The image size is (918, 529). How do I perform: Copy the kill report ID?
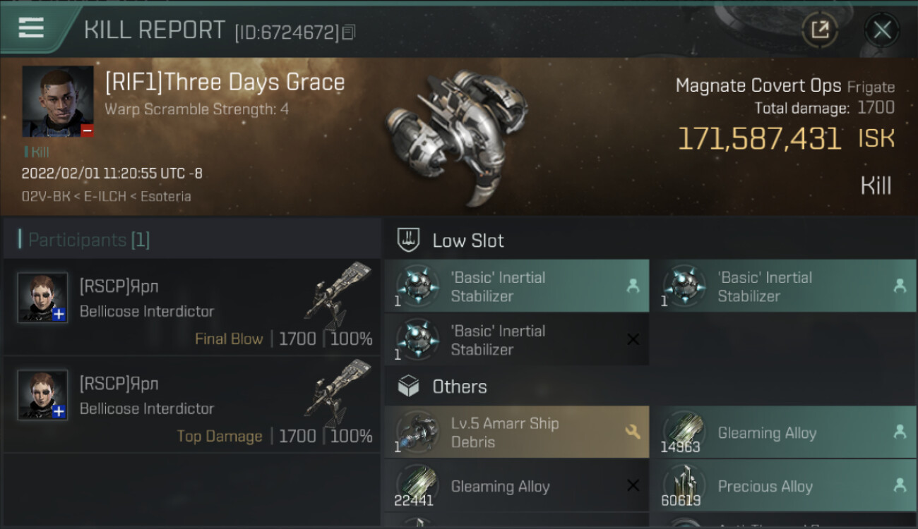pos(350,32)
